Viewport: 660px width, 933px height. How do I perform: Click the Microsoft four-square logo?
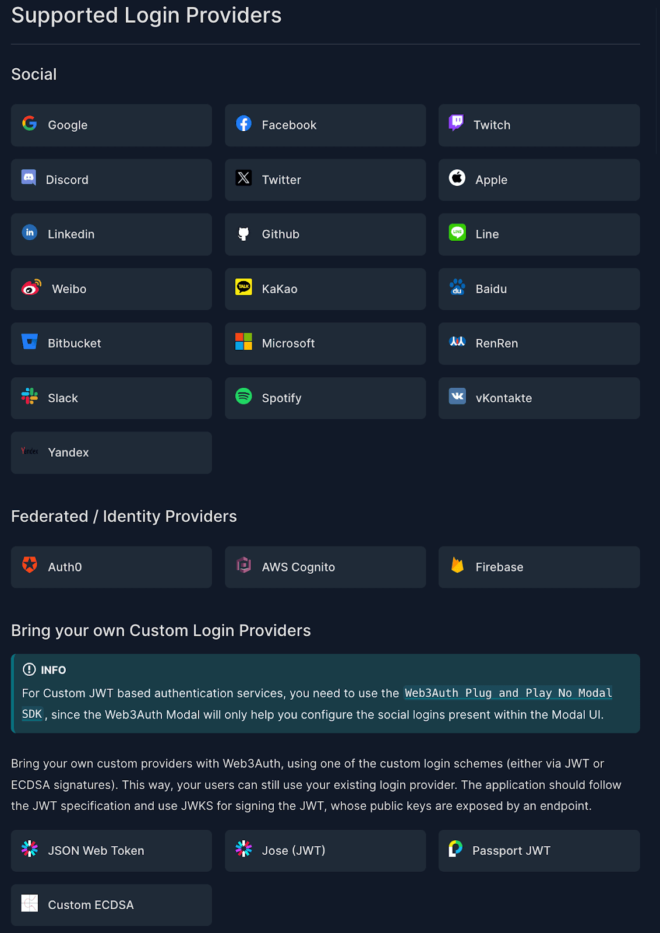(x=243, y=342)
